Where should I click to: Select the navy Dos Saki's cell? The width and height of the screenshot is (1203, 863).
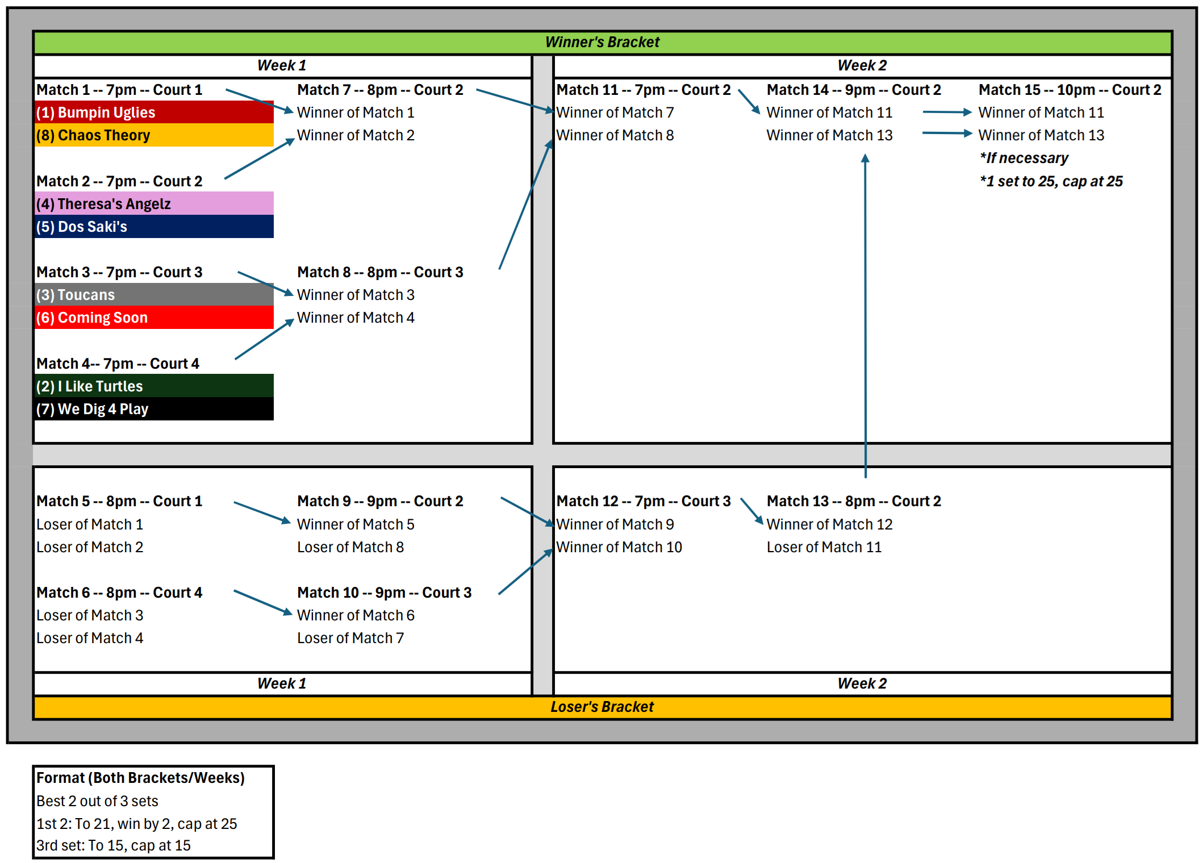[x=153, y=227]
